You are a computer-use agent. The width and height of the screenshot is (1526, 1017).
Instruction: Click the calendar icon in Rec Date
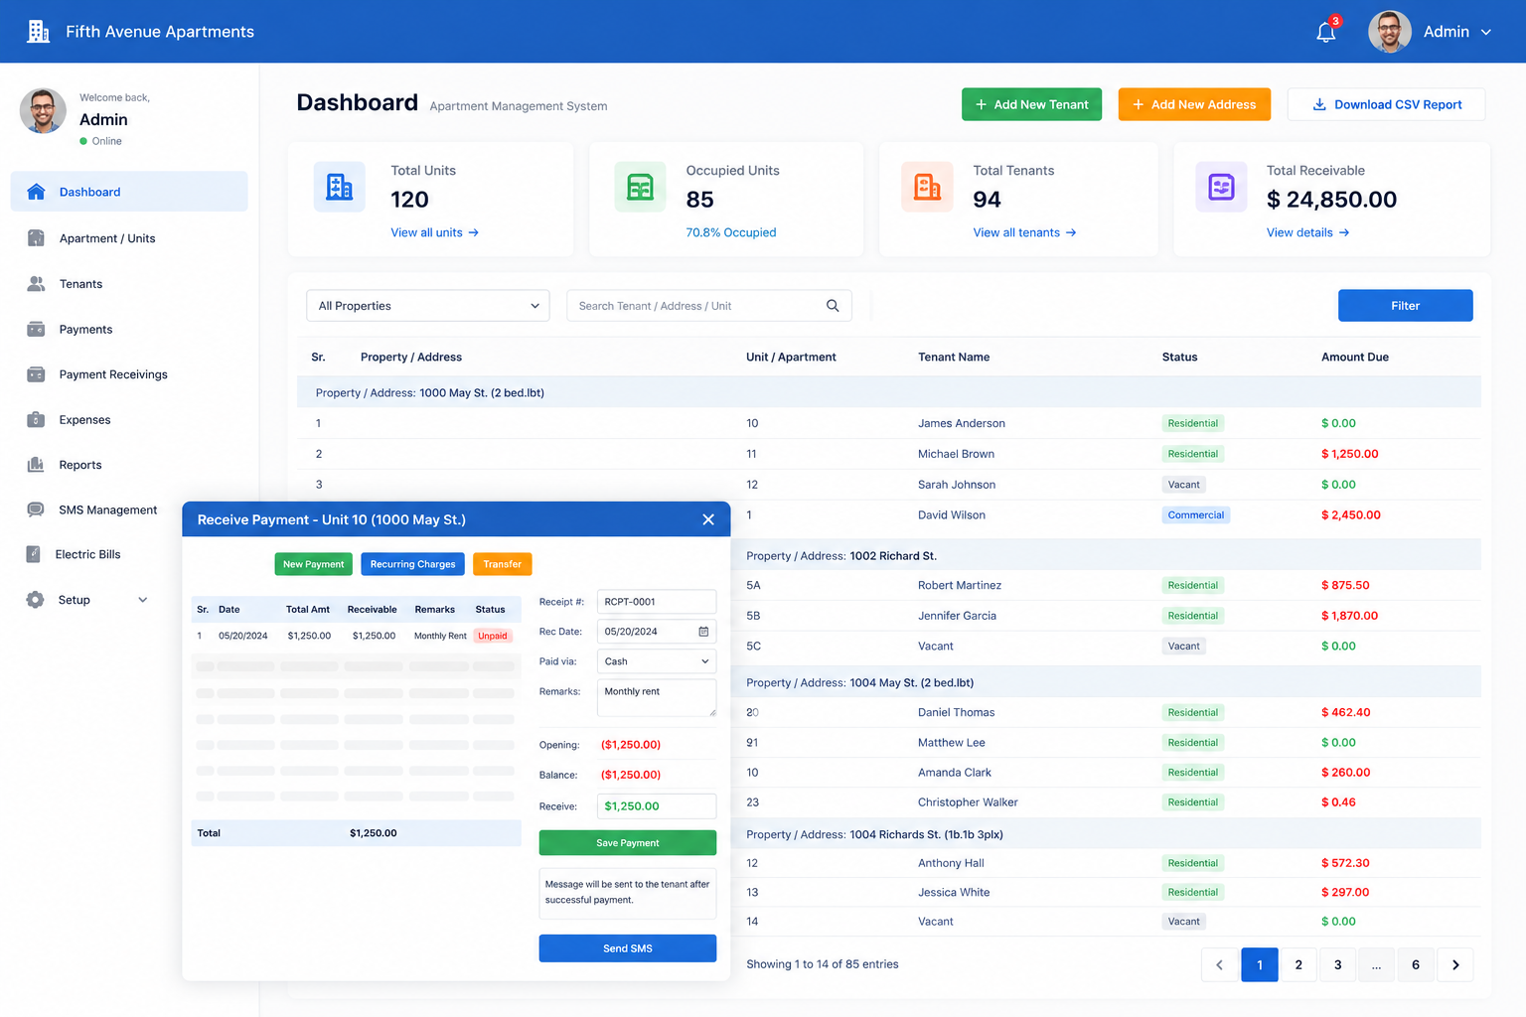click(x=703, y=632)
